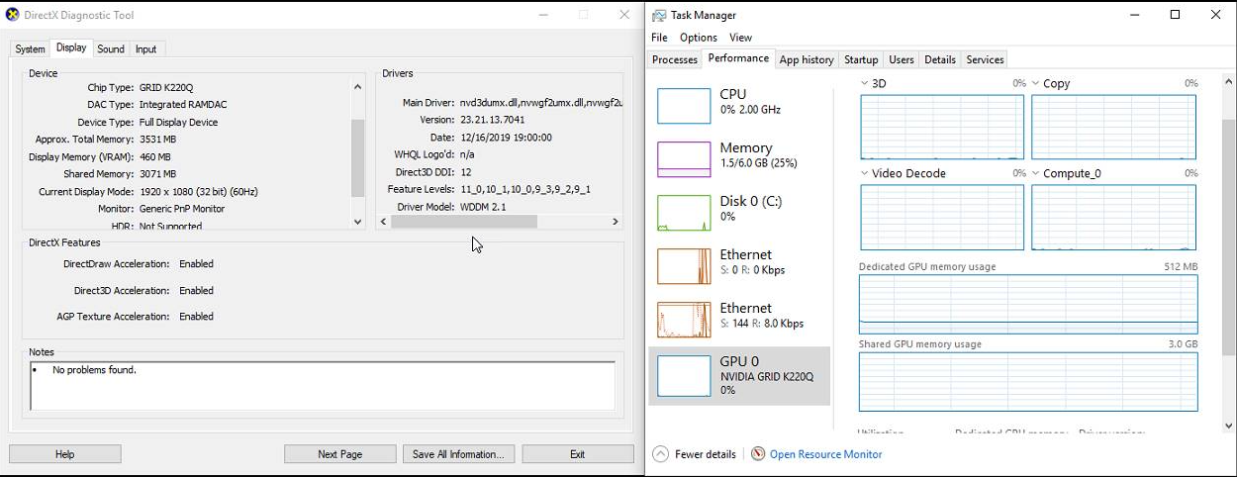Viewport: 1237px width, 477px height.
Task: Open the Services tab in Task Manager
Action: [985, 59]
